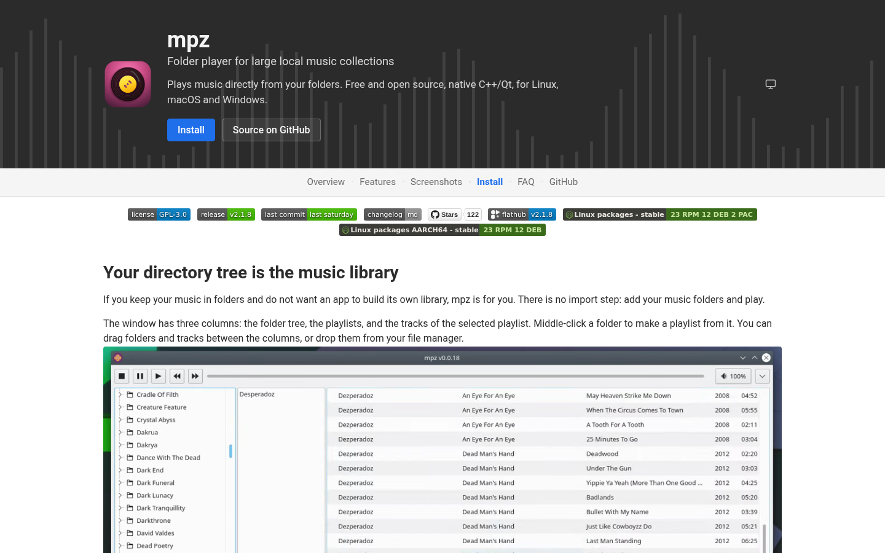Select the Install nav tab
The width and height of the screenshot is (885, 553).
coord(490,182)
